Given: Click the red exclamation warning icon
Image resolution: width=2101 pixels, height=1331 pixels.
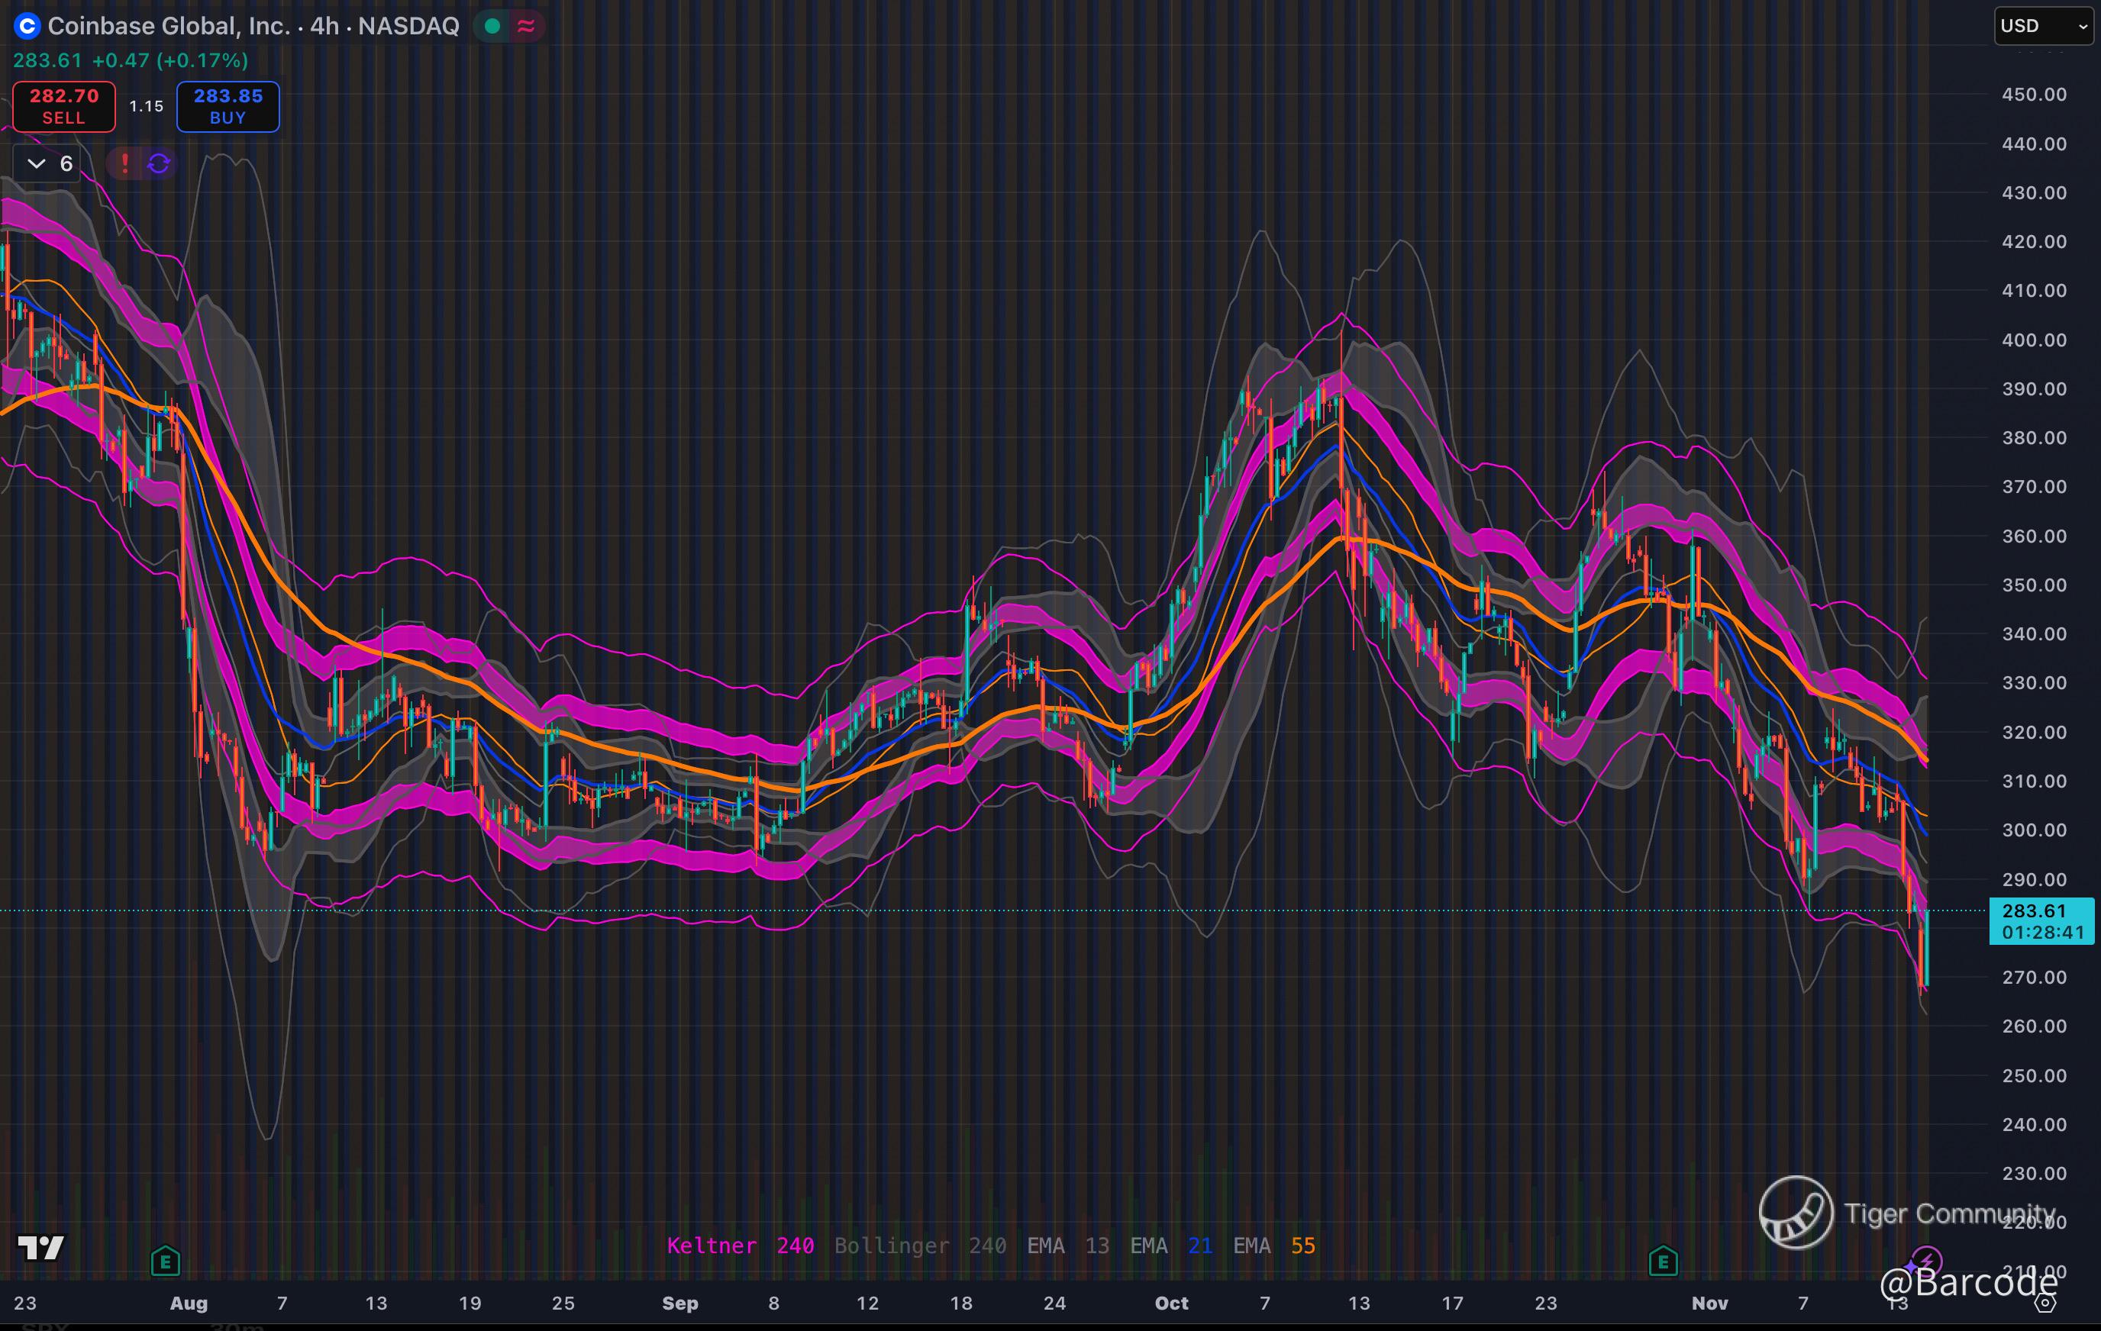Looking at the screenshot, I should point(124,163).
